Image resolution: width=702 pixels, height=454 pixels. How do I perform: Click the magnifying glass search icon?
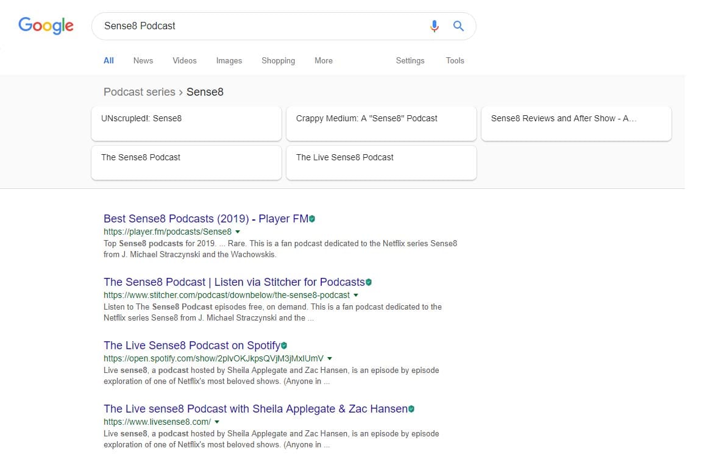(458, 26)
